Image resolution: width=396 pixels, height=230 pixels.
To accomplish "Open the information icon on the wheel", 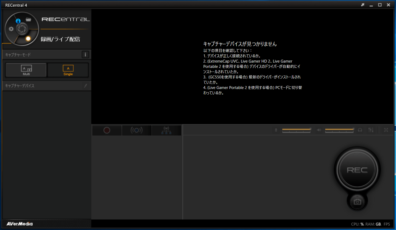I will coord(18,21).
